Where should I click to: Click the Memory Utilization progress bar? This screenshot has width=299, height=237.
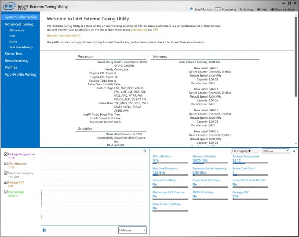pyautogui.click(x=210, y=163)
